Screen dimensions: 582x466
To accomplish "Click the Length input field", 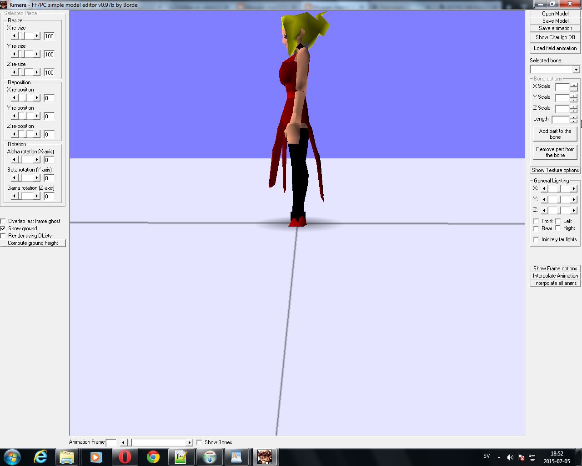I will coord(561,119).
